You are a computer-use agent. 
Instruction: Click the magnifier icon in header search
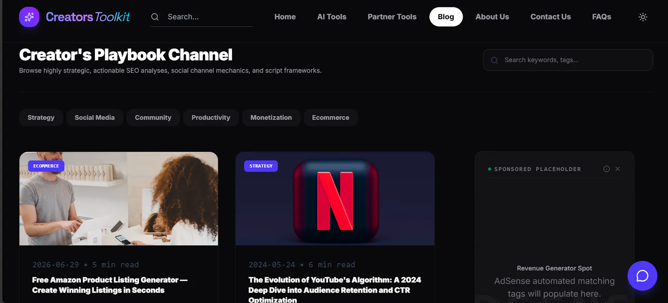pyautogui.click(x=155, y=17)
